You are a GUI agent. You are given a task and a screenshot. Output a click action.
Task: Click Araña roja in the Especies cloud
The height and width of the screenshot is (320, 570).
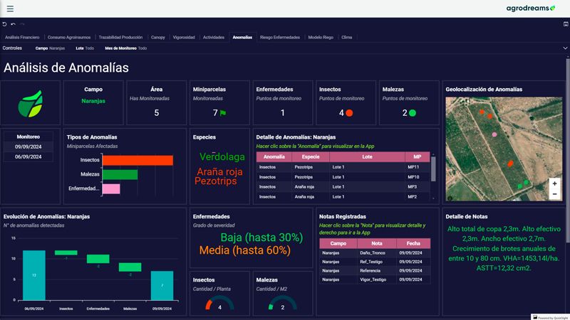point(220,171)
